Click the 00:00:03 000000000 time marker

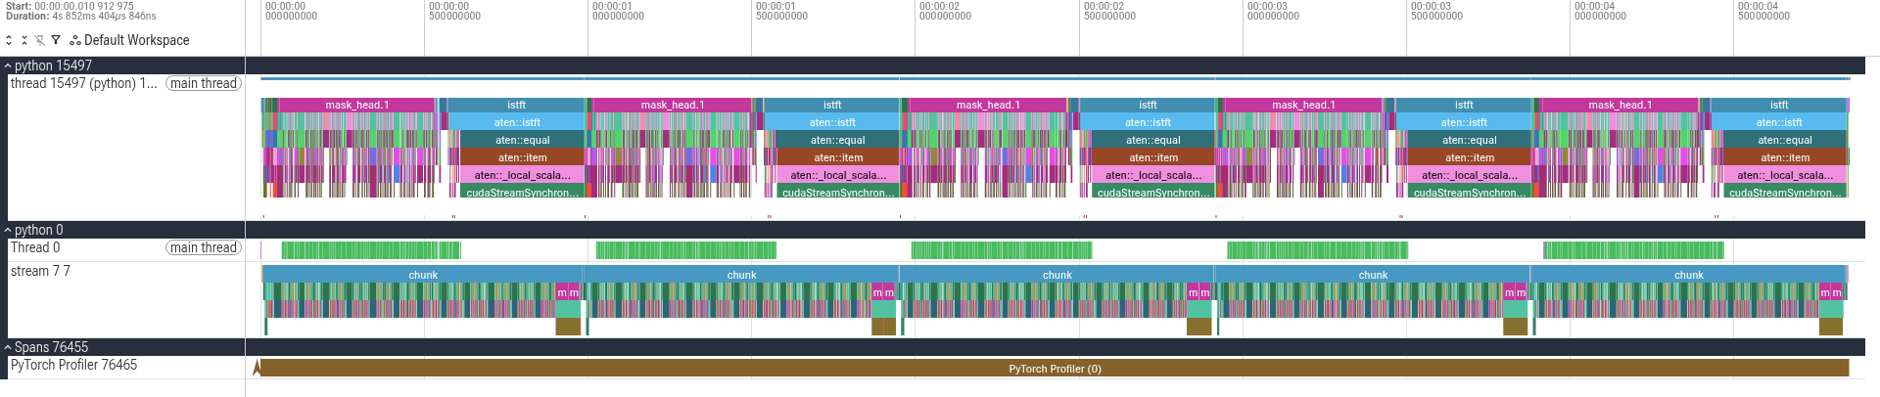(x=1273, y=11)
